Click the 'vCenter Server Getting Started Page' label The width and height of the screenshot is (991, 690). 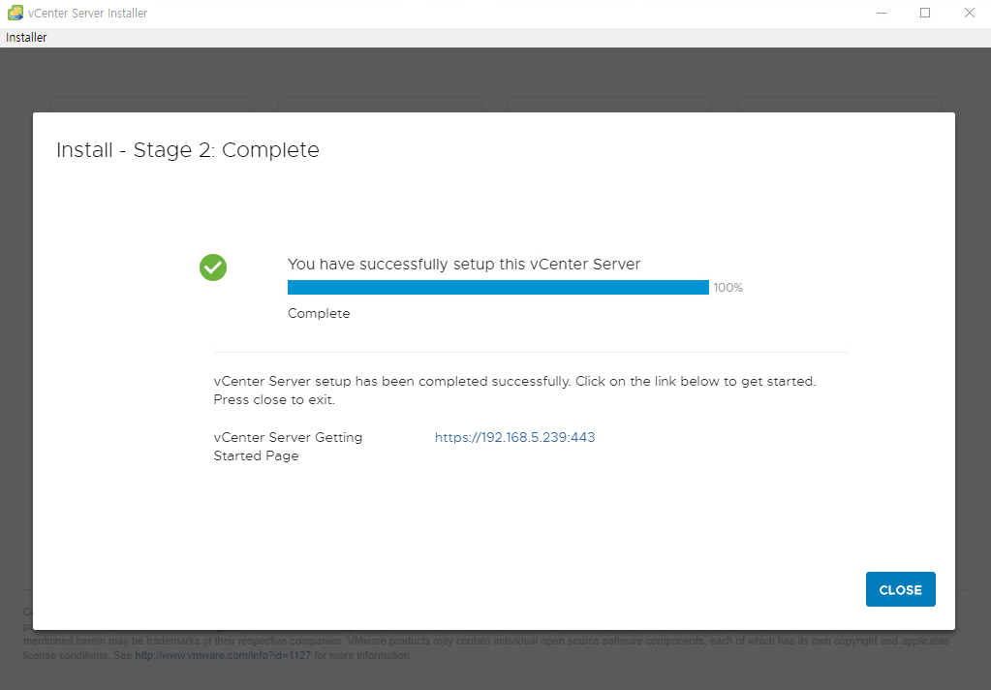point(289,447)
